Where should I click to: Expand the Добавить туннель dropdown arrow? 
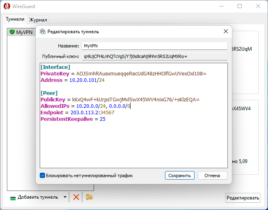(65, 197)
